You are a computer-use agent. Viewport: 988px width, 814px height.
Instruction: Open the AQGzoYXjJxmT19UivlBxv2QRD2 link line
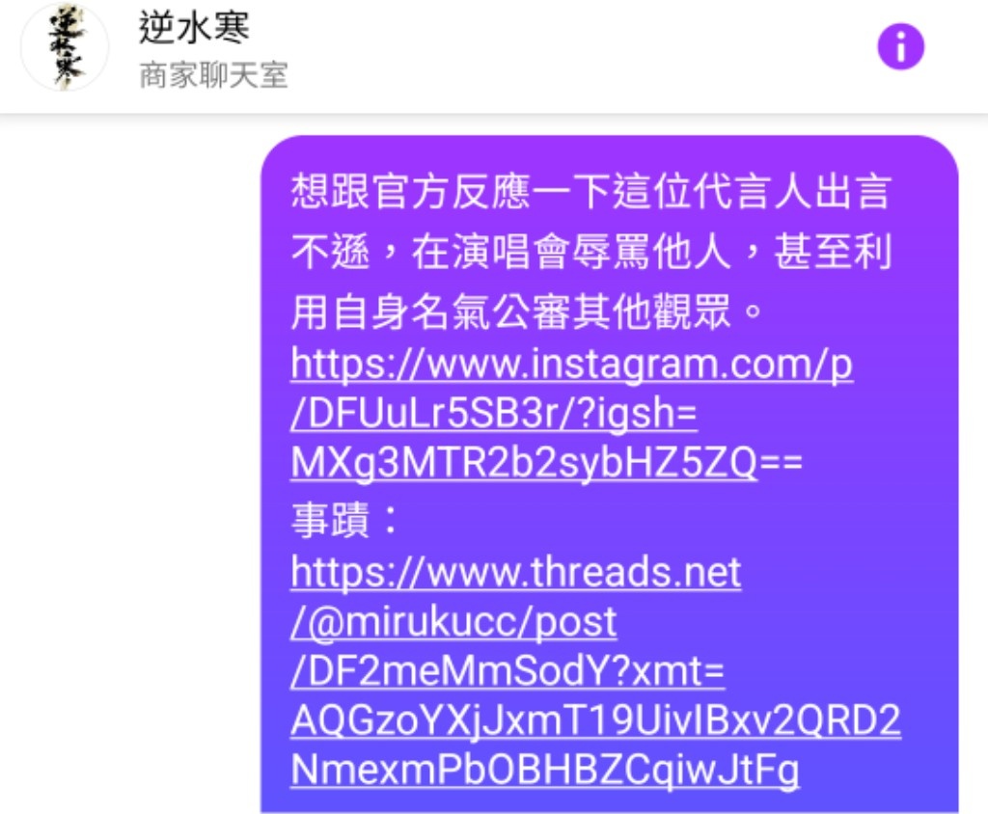[595, 720]
